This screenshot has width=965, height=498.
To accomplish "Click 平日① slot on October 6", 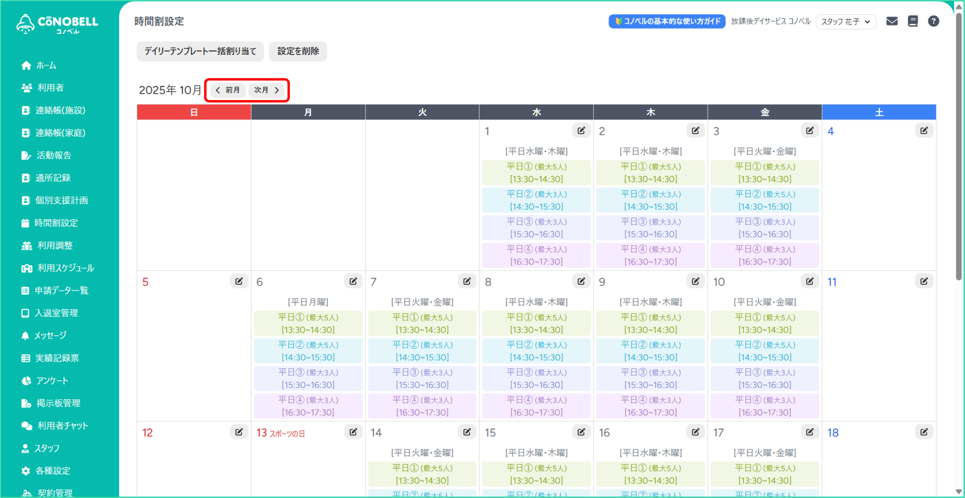I will 308,323.
